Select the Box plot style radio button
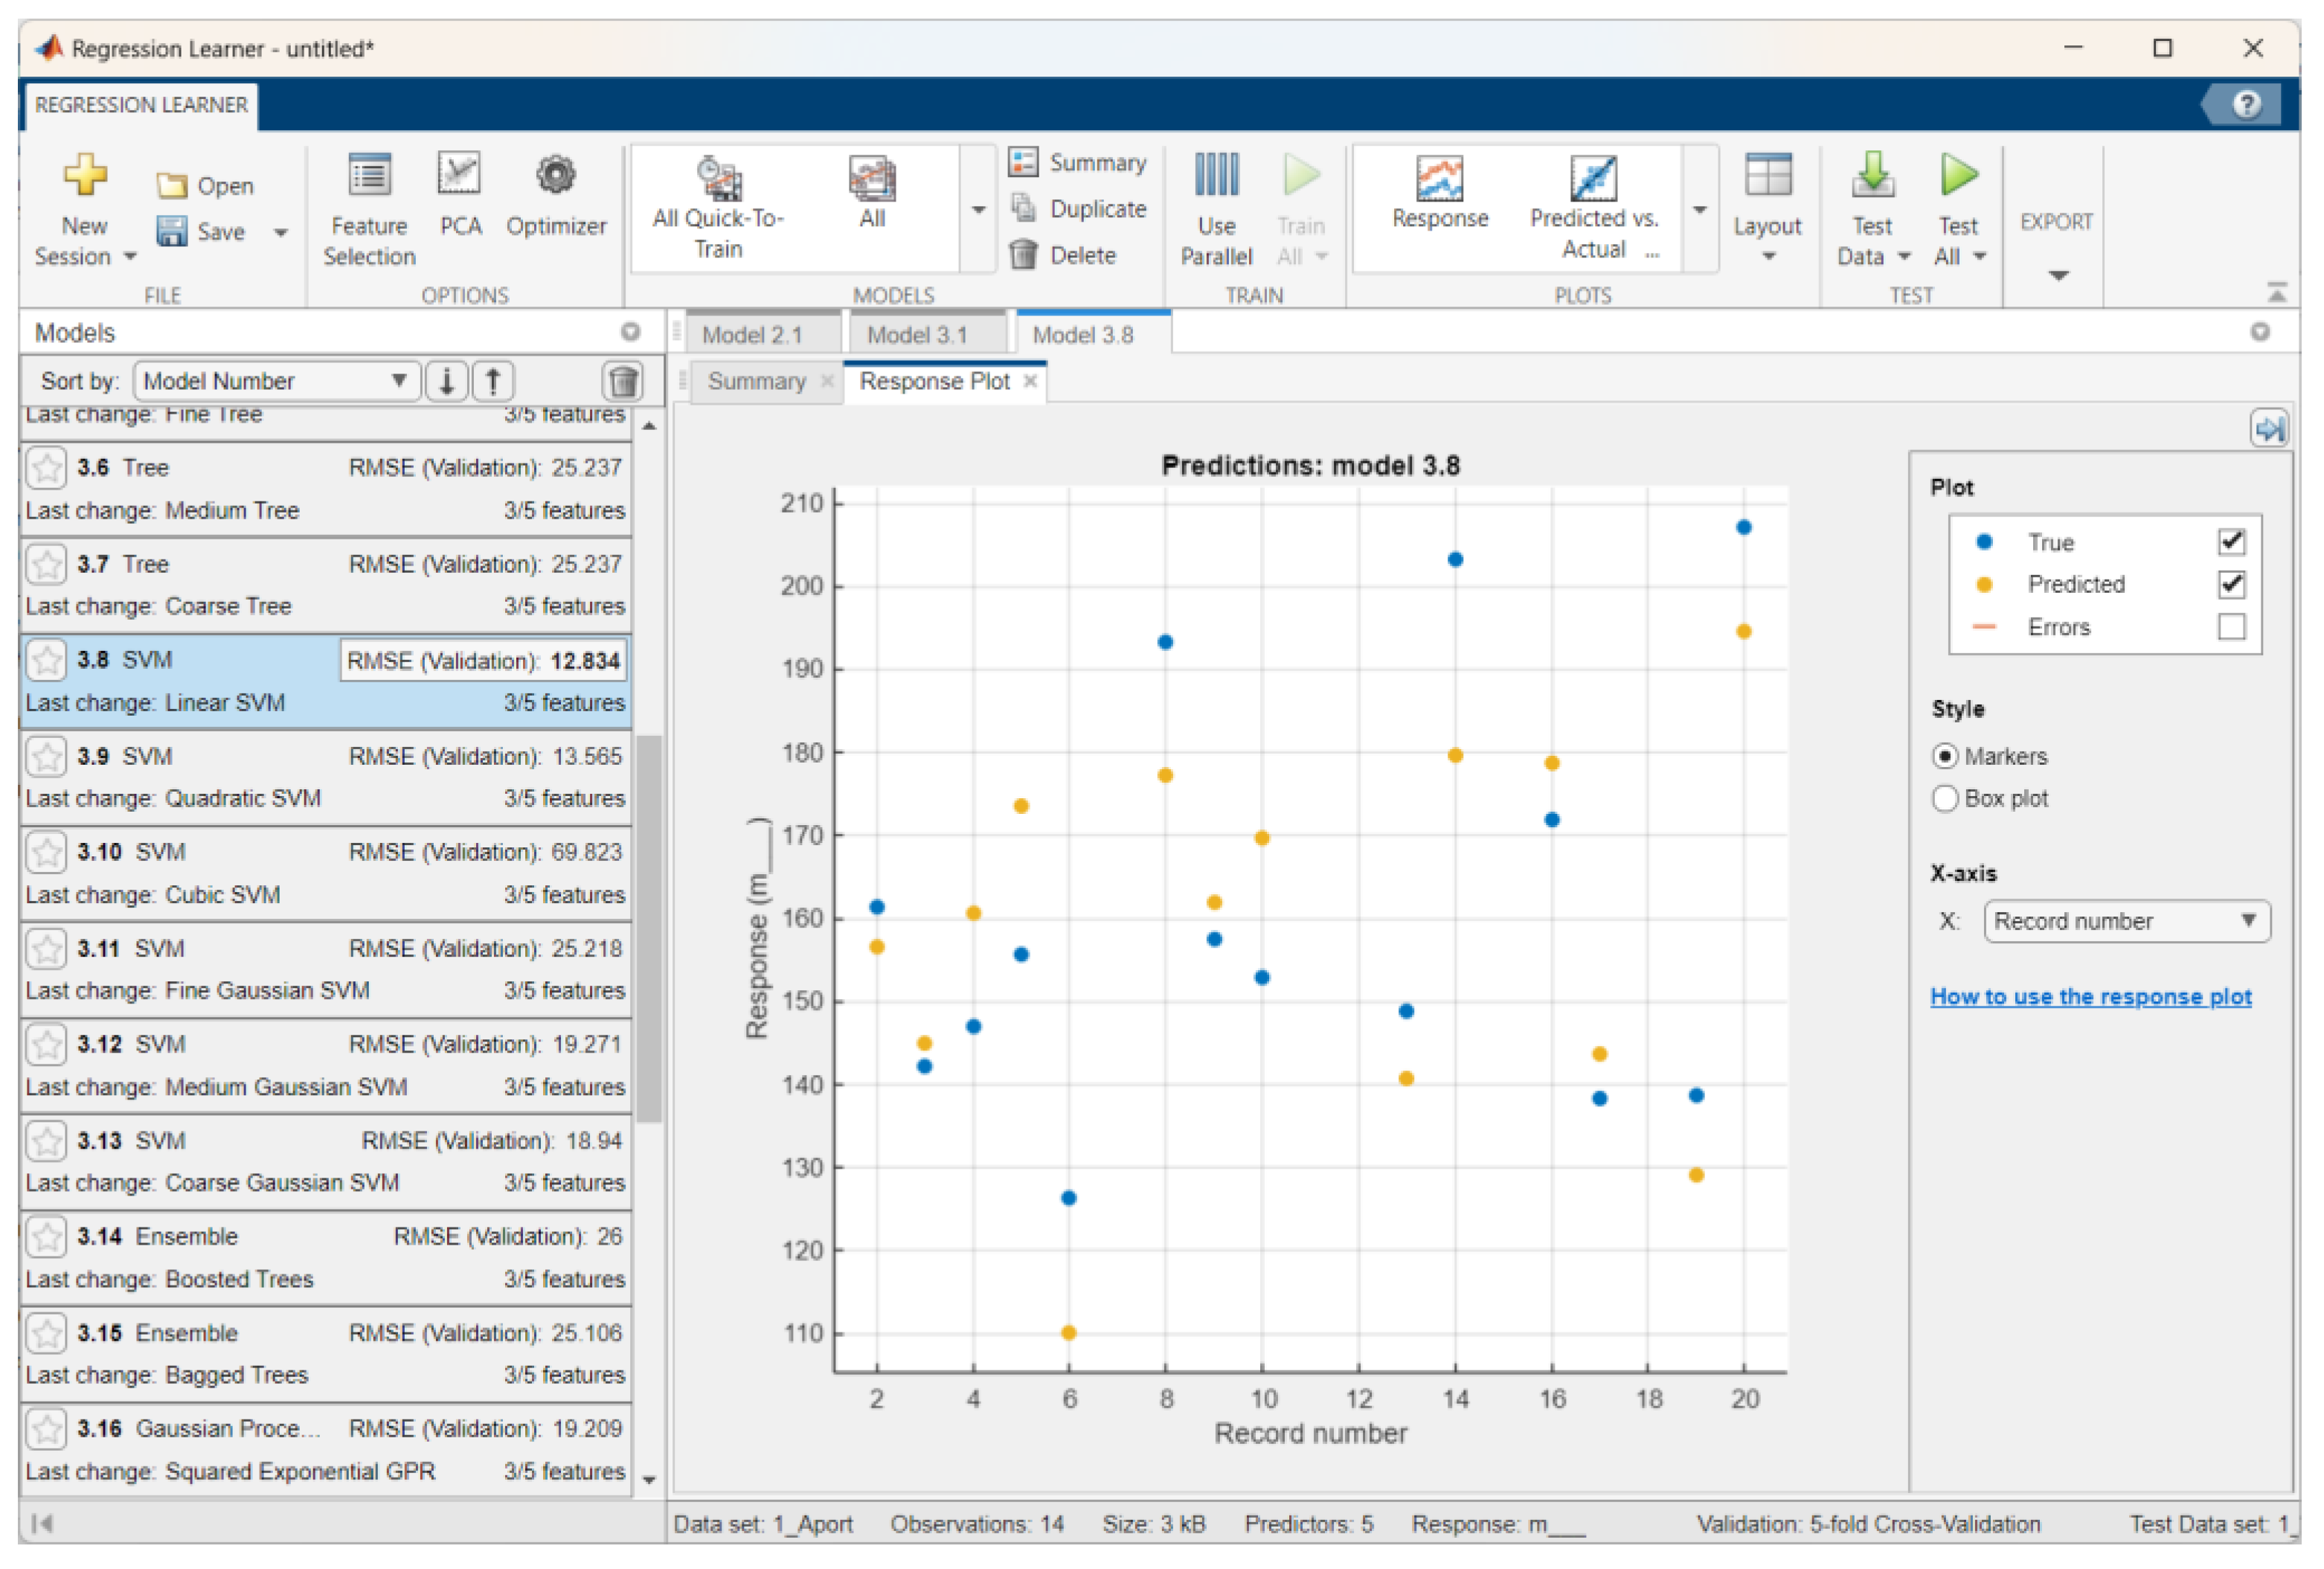Viewport: 2324px width, 1569px height. (x=1944, y=799)
